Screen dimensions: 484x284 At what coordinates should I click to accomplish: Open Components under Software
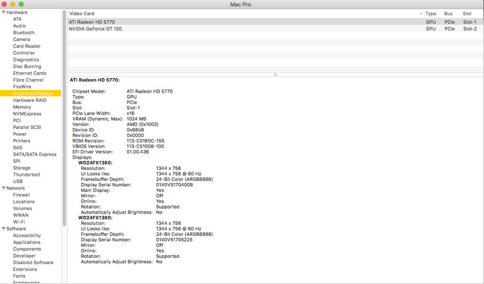(x=27, y=250)
